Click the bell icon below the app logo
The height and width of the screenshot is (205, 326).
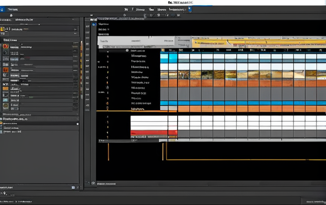(x=11, y=15)
